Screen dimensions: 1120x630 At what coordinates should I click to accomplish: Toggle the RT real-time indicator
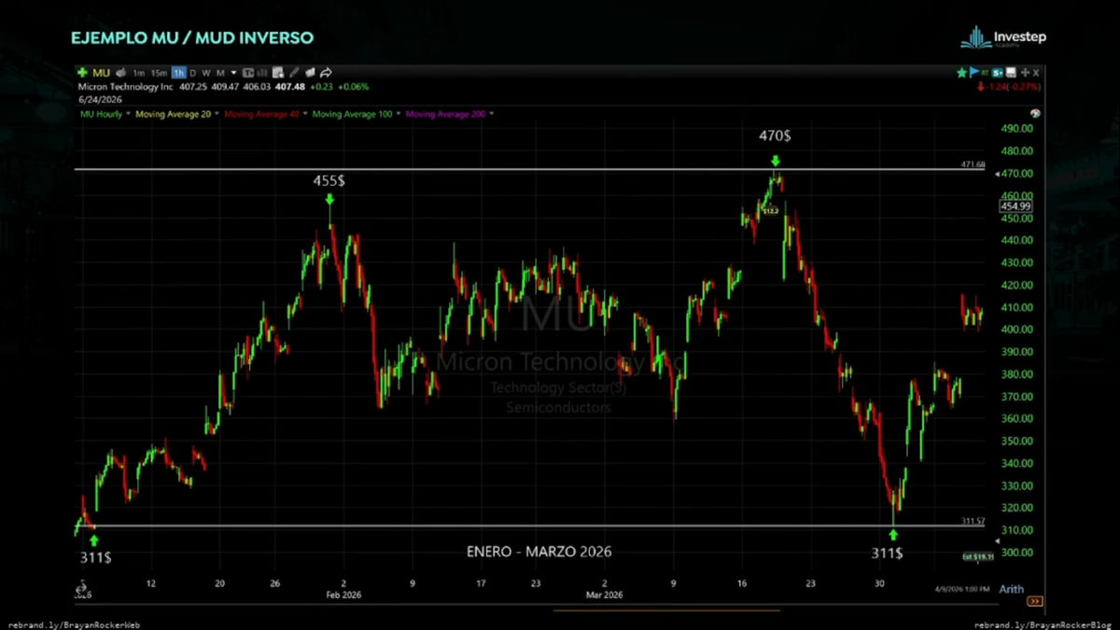(985, 73)
